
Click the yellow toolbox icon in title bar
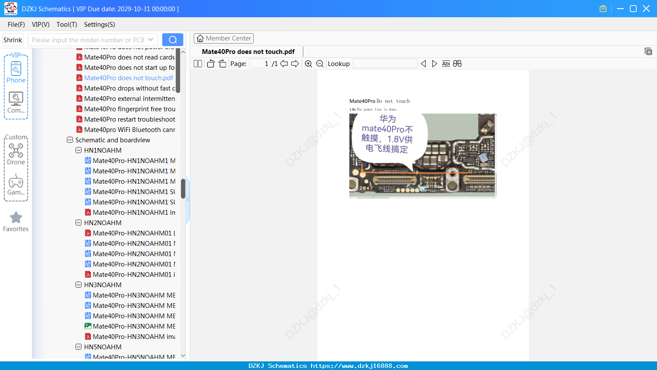[603, 9]
